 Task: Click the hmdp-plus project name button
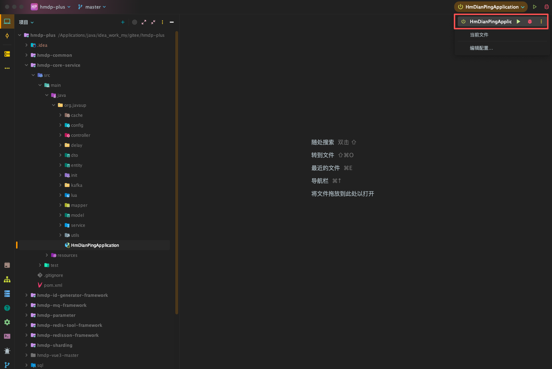tap(51, 7)
